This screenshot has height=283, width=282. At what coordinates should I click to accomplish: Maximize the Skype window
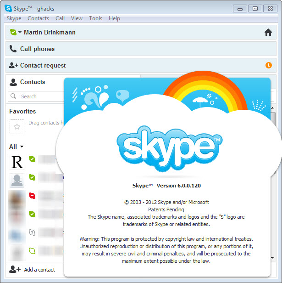click(255, 8)
